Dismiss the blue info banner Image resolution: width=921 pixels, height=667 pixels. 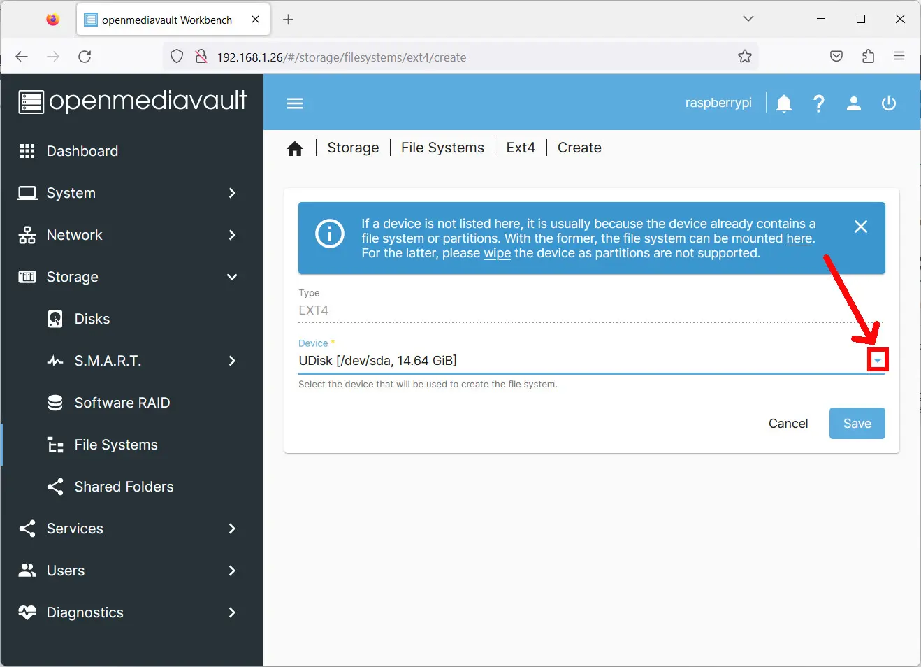[860, 227]
